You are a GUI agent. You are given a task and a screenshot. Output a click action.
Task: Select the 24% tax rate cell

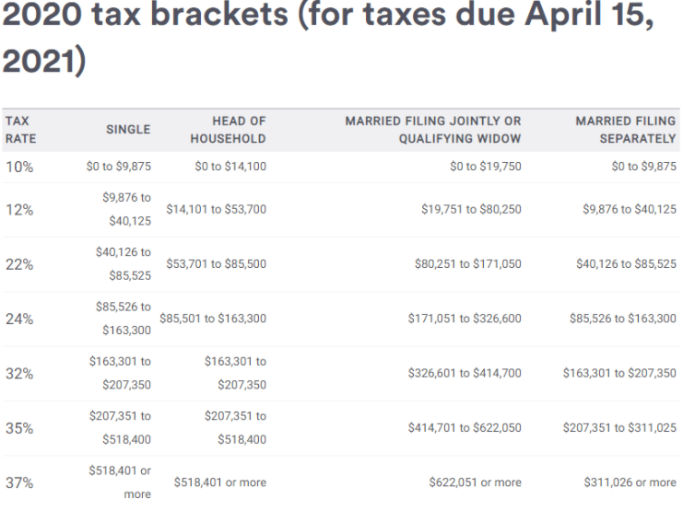point(18,319)
